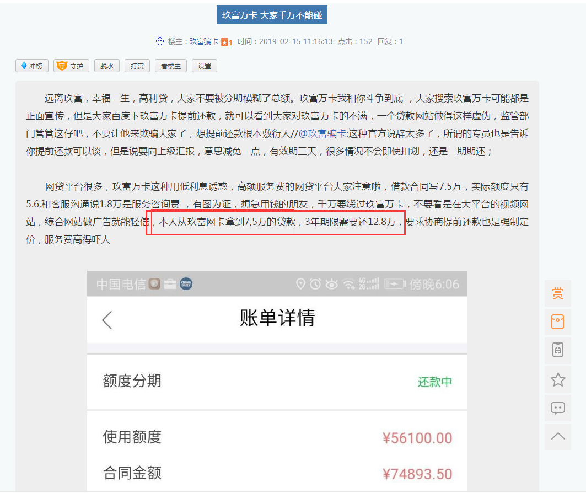This screenshot has height=493, width=586.
Task: Click the 守护 shield button
Action: (x=71, y=66)
